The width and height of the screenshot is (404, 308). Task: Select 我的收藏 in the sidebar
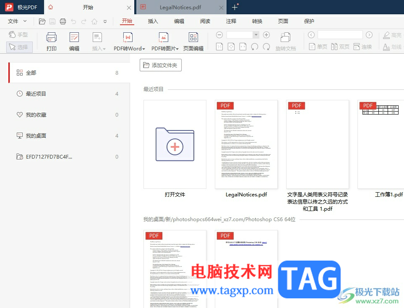click(70, 115)
